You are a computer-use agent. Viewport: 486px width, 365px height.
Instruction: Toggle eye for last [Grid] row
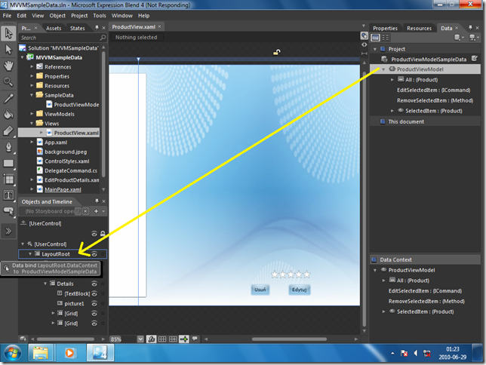94,324
